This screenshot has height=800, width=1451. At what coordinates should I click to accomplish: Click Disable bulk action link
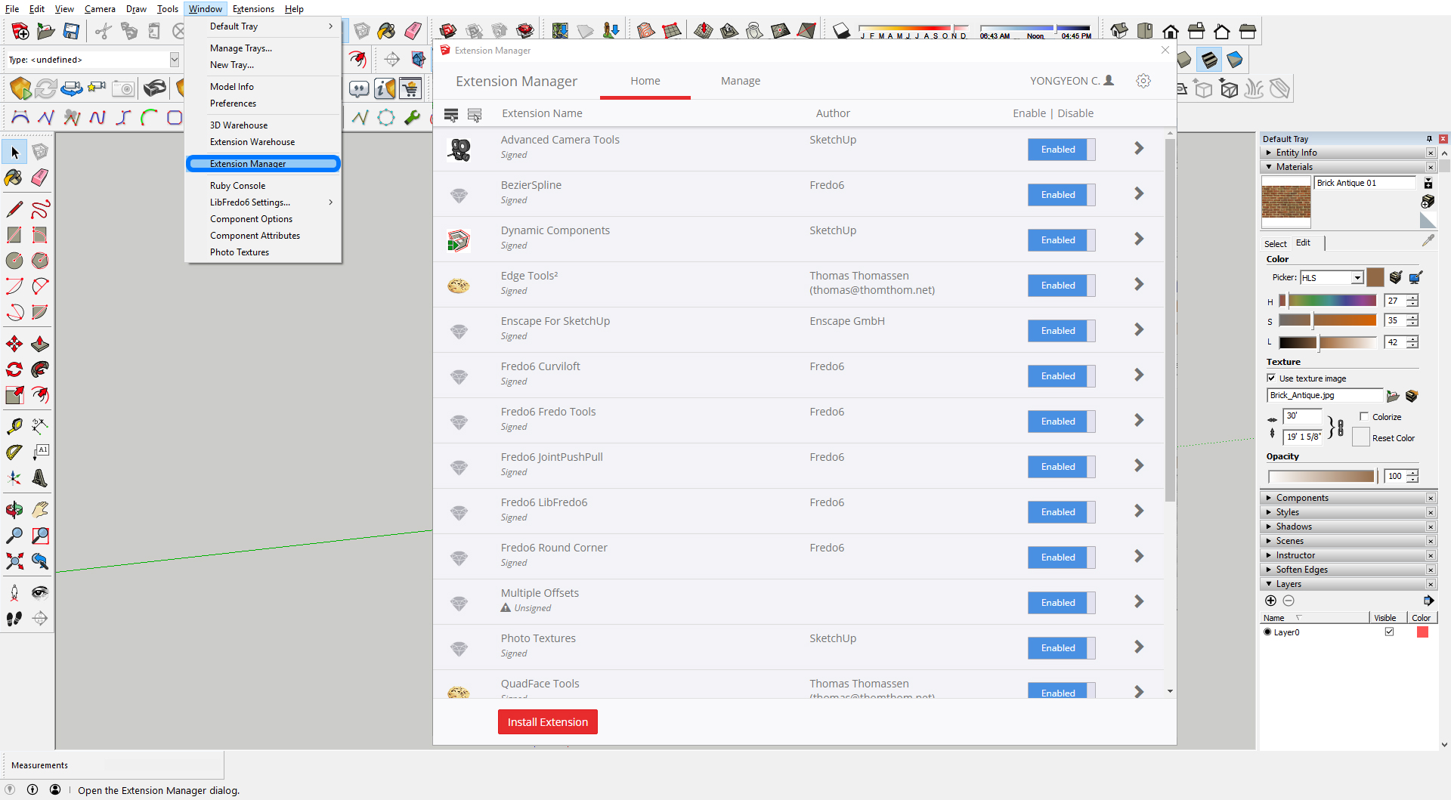point(1075,113)
